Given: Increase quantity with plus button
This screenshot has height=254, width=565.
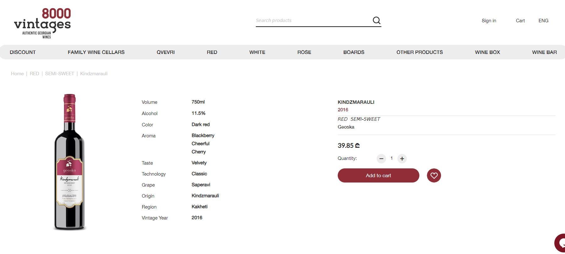Looking at the screenshot, I should pos(402,159).
